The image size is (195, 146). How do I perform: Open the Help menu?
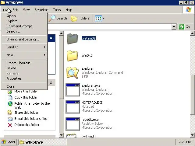[69, 10]
